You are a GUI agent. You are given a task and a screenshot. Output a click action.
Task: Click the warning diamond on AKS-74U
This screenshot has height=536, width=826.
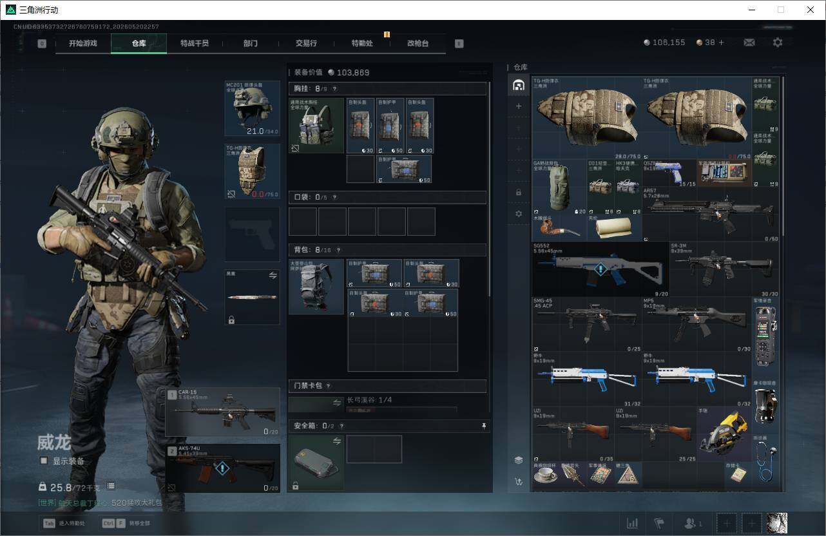[222, 468]
